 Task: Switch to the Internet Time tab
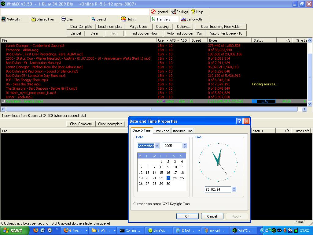182,131
